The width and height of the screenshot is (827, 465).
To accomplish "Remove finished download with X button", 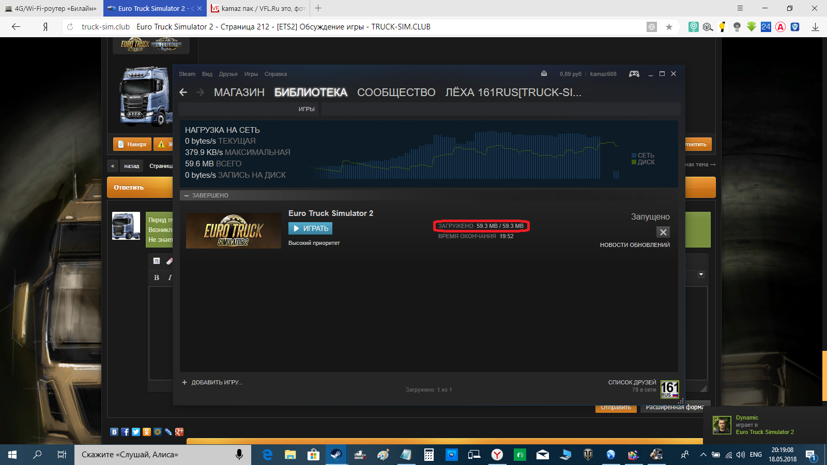I will tap(663, 232).
